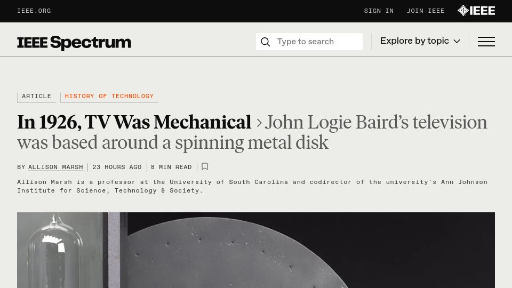The height and width of the screenshot is (288, 512).
Task: Click the 8 MIN READ label
Action: pos(171,167)
